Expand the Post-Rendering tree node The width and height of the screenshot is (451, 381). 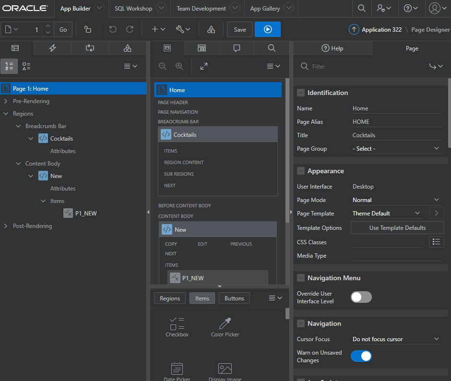[6, 226]
